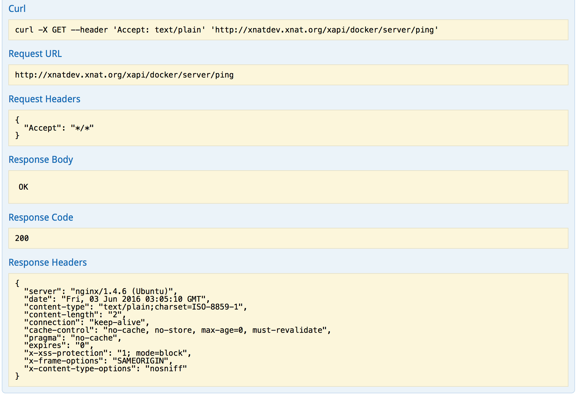The height and width of the screenshot is (396, 578).
Task: Click the Request URL heading
Action: 35,54
